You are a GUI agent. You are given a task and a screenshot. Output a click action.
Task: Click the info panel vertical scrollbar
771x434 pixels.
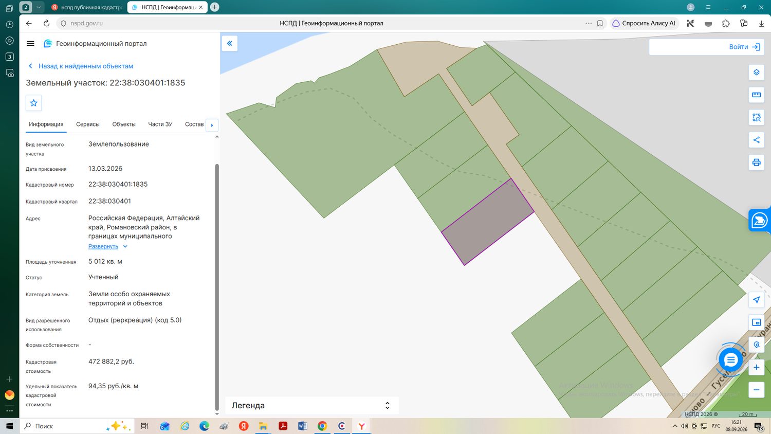tap(217, 287)
